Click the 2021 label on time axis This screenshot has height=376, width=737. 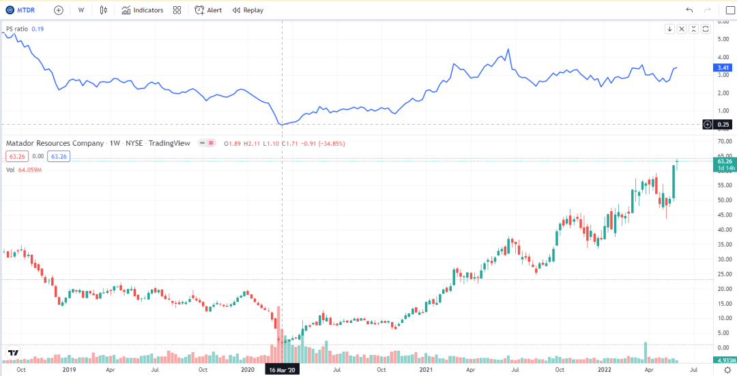coord(425,370)
